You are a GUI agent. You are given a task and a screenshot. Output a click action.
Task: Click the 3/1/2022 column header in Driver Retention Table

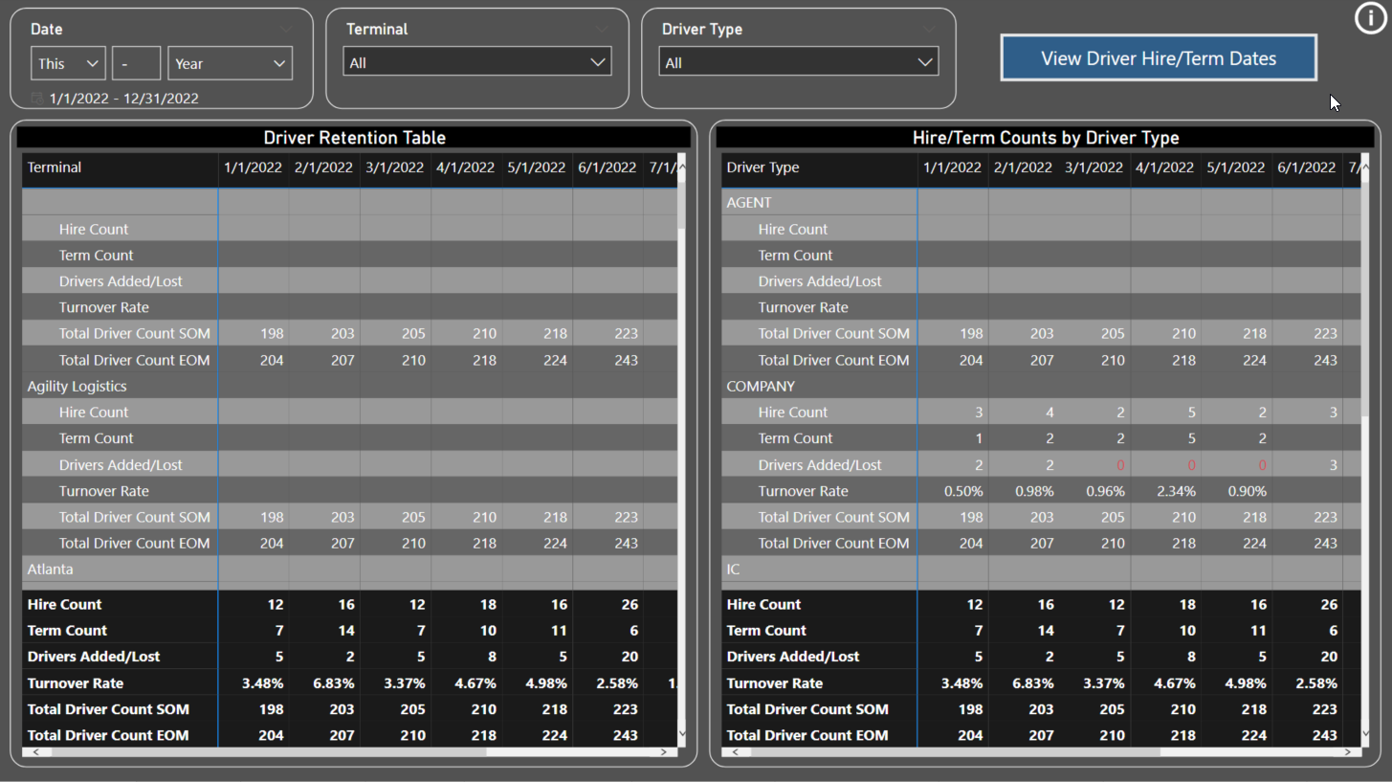tap(395, 168)
